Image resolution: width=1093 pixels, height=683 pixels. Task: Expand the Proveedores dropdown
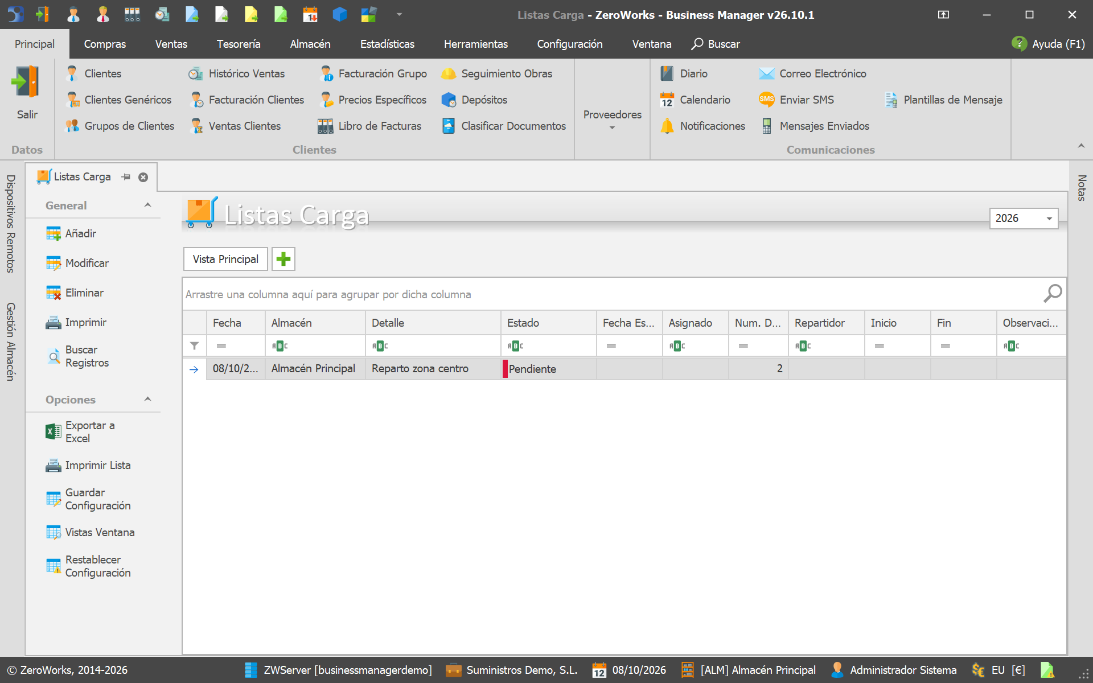click(x=612, y=120)
